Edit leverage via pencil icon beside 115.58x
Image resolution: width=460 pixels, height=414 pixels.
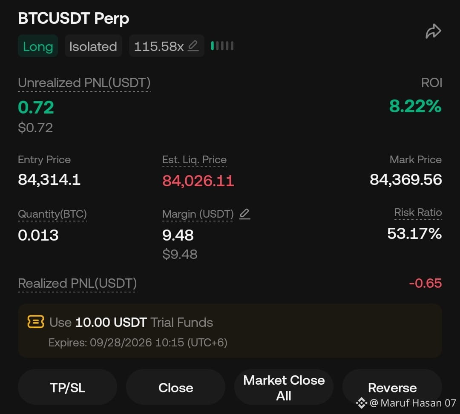click(x=193, y=45)
